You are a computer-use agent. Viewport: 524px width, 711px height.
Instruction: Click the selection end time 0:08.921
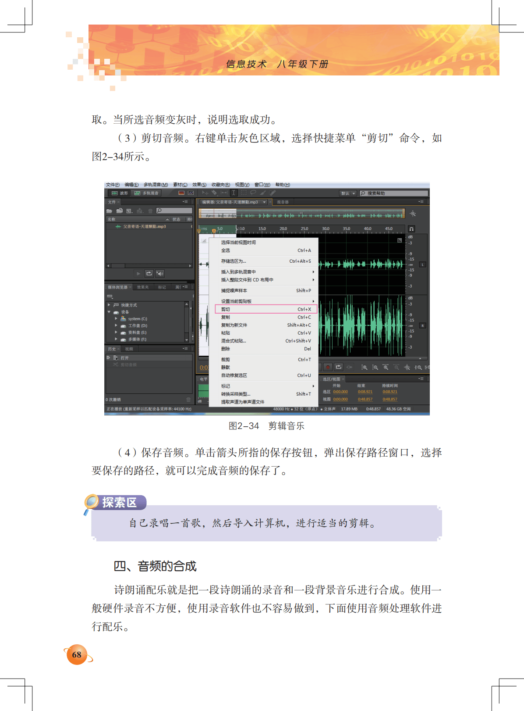click(365, 392)
